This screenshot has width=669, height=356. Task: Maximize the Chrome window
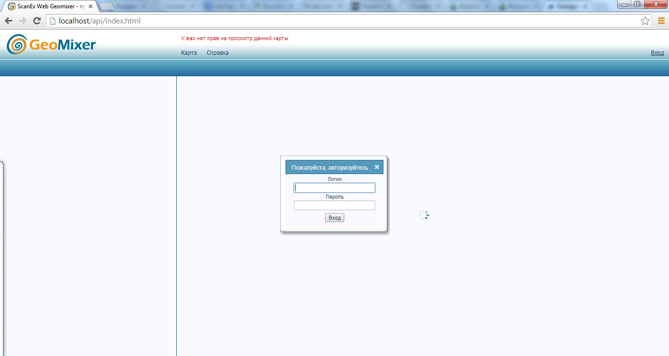pyautogui.click(x=637, y=4)
